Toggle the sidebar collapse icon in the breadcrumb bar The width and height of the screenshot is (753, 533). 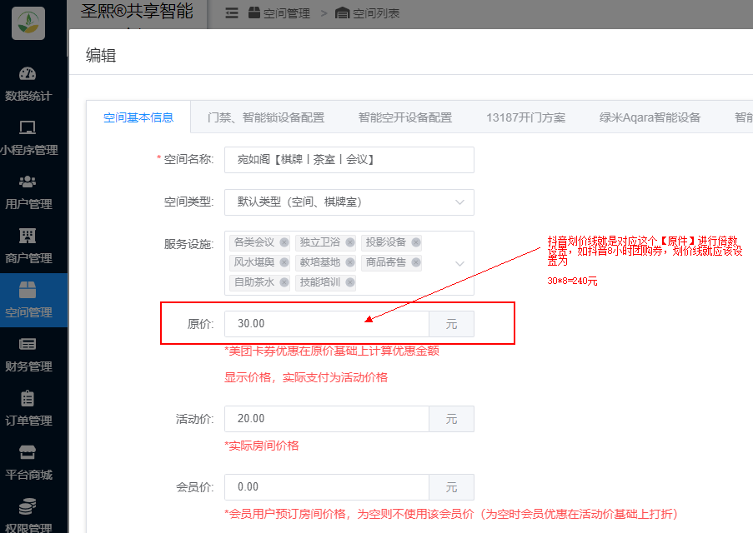tap(232, 13)
